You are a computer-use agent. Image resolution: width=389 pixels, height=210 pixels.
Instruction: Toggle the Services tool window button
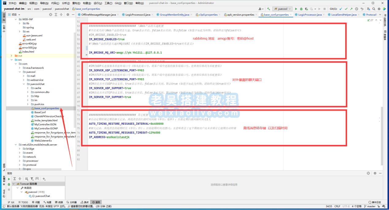click(x=96, y=202)
